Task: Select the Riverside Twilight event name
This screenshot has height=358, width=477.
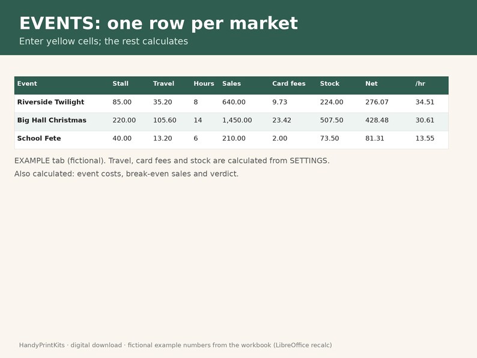Action: click(x=51, y=102)
